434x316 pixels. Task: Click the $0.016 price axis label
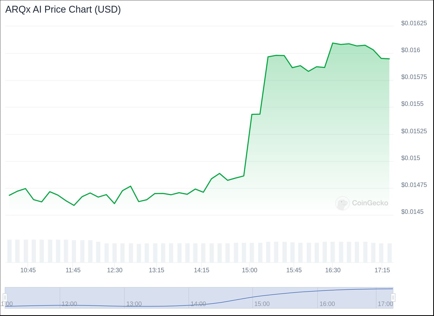(x=411, y=50)
